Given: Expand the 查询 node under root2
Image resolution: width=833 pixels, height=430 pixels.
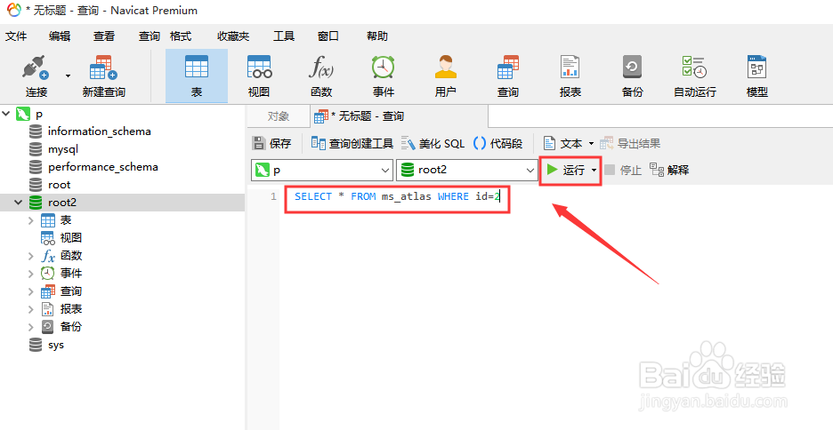Looking at the screenshot, I should 31,291.
